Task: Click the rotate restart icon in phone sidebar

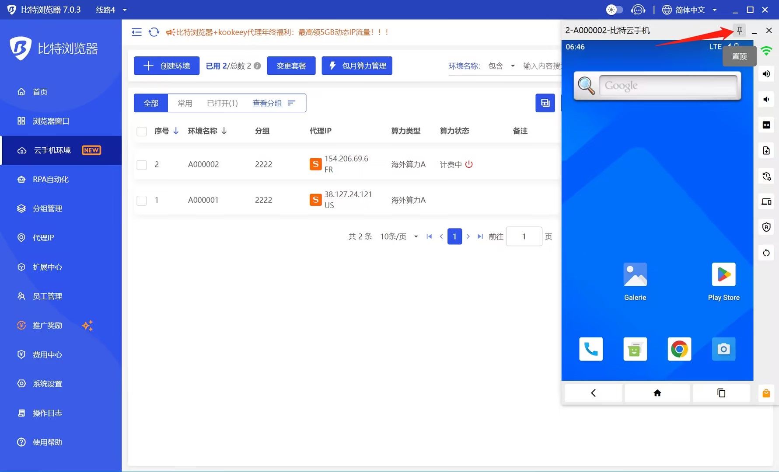Action: point(766,253)
